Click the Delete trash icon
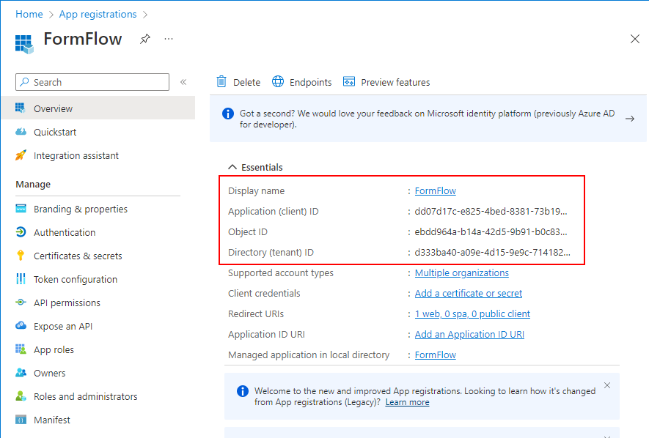 [x=221, y=82]
